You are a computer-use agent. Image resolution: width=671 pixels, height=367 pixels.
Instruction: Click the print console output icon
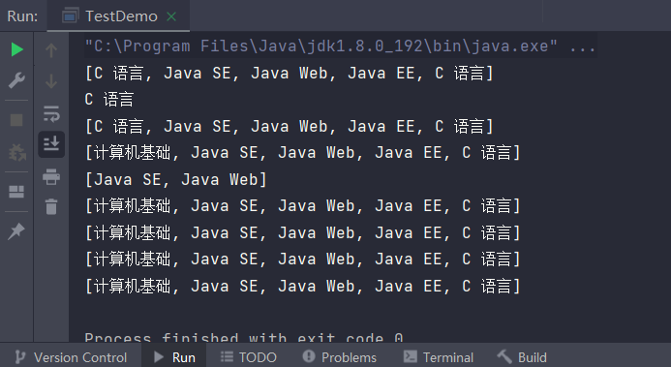pos(51,176)
